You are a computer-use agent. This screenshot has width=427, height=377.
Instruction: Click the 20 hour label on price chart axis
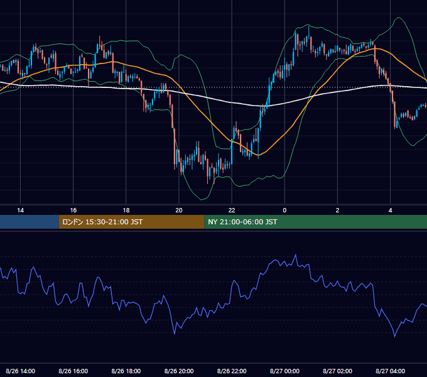(x=179, y=210)
